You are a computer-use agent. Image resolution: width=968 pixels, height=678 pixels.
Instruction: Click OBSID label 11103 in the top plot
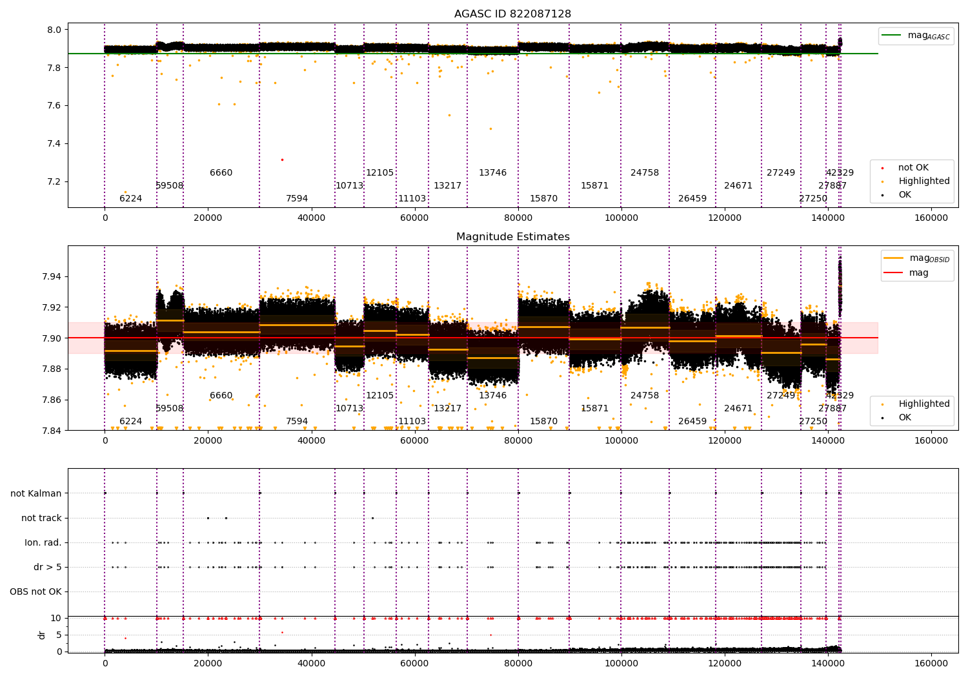(x=412, y=199)
